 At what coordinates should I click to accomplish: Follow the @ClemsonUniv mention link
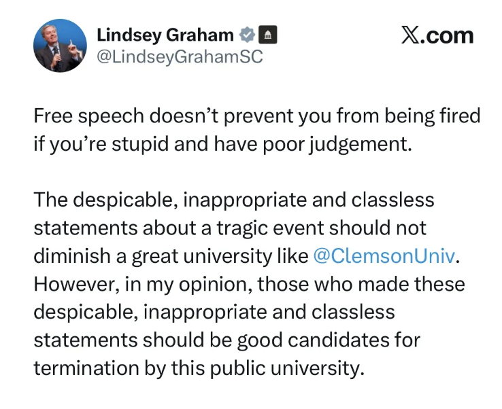tap(384, 256)
